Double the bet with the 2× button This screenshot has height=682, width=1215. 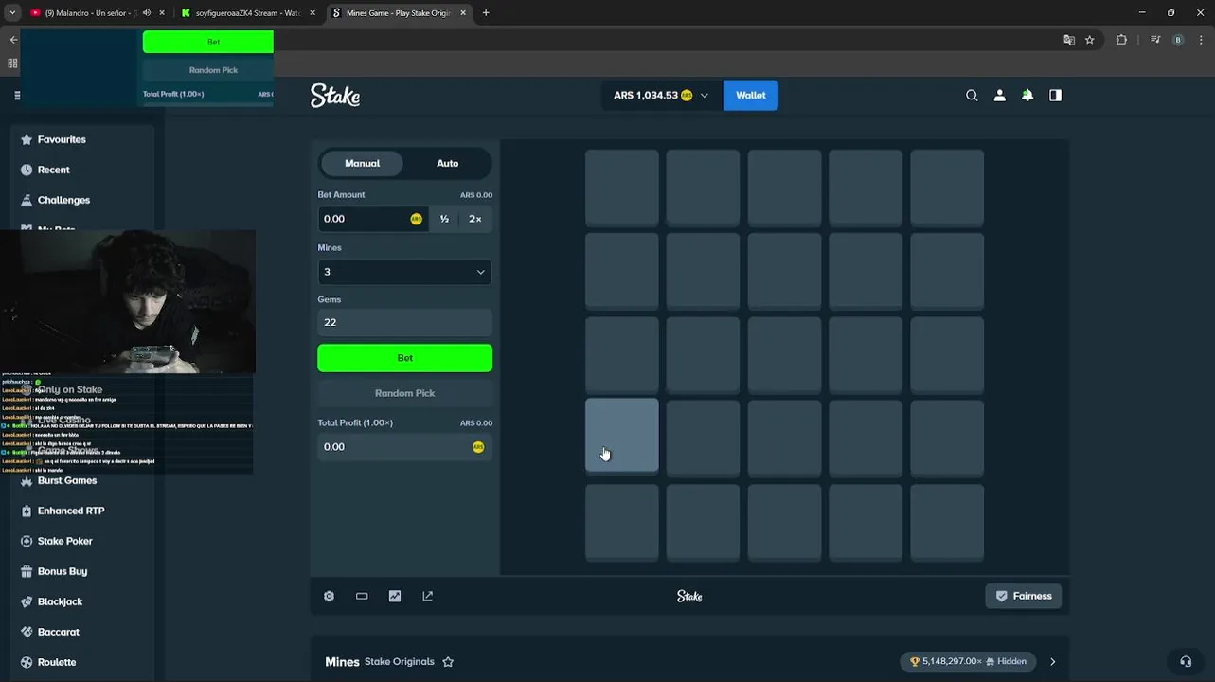(x=475, y=219)
